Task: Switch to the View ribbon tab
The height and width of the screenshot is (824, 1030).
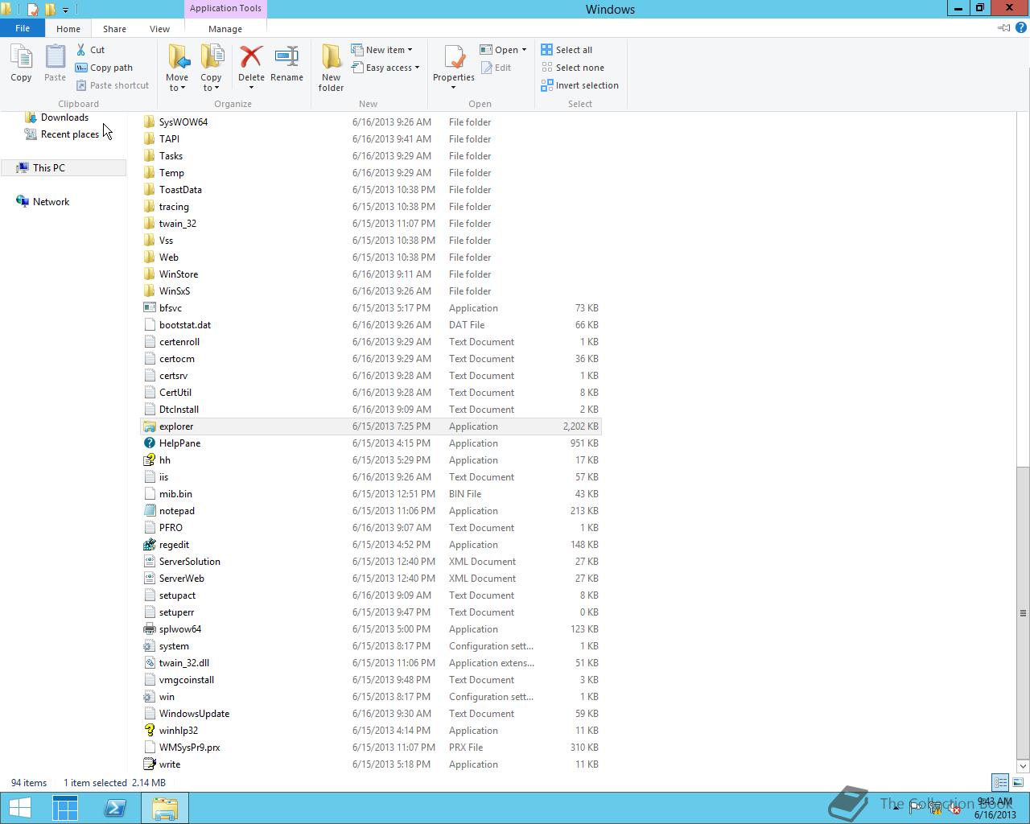Action: click(159, 29)
